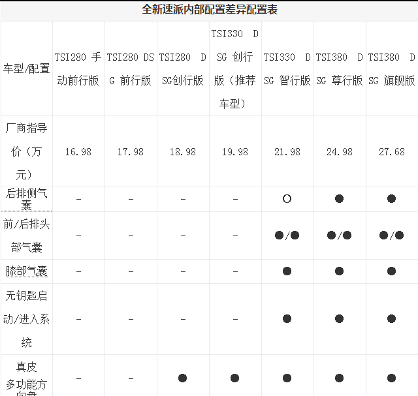418x396 pixels.
Task: Click the table title 全新速派内部配置差异配置表
Action: pyautogui.click(x=210, y=10)
